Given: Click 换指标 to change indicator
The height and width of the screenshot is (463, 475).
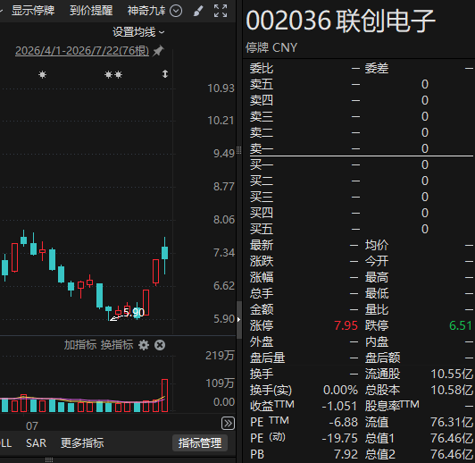Looking at the screenshot, I should (117, 345).
